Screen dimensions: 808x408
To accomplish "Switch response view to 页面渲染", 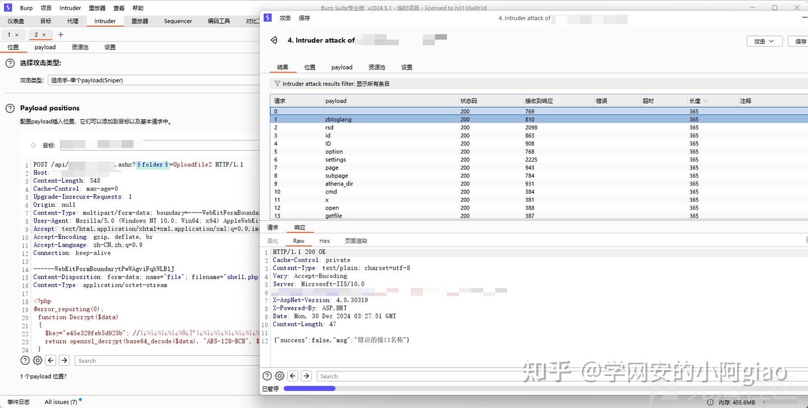I will 356,241.
